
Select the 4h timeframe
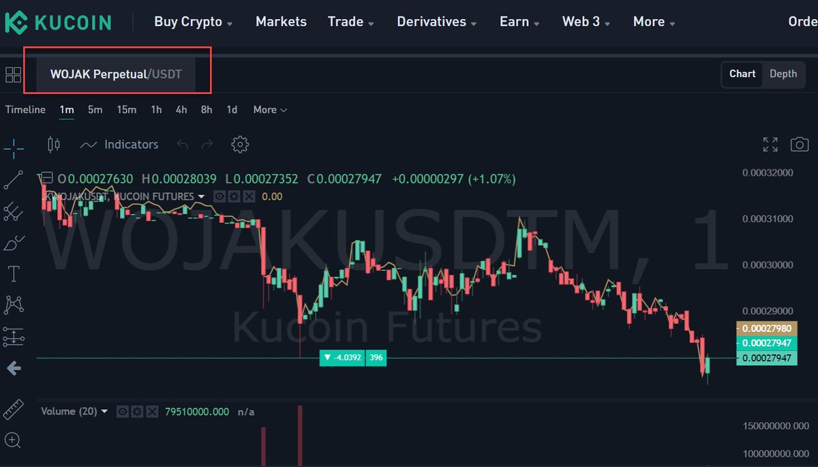click(x=181, y=110)
